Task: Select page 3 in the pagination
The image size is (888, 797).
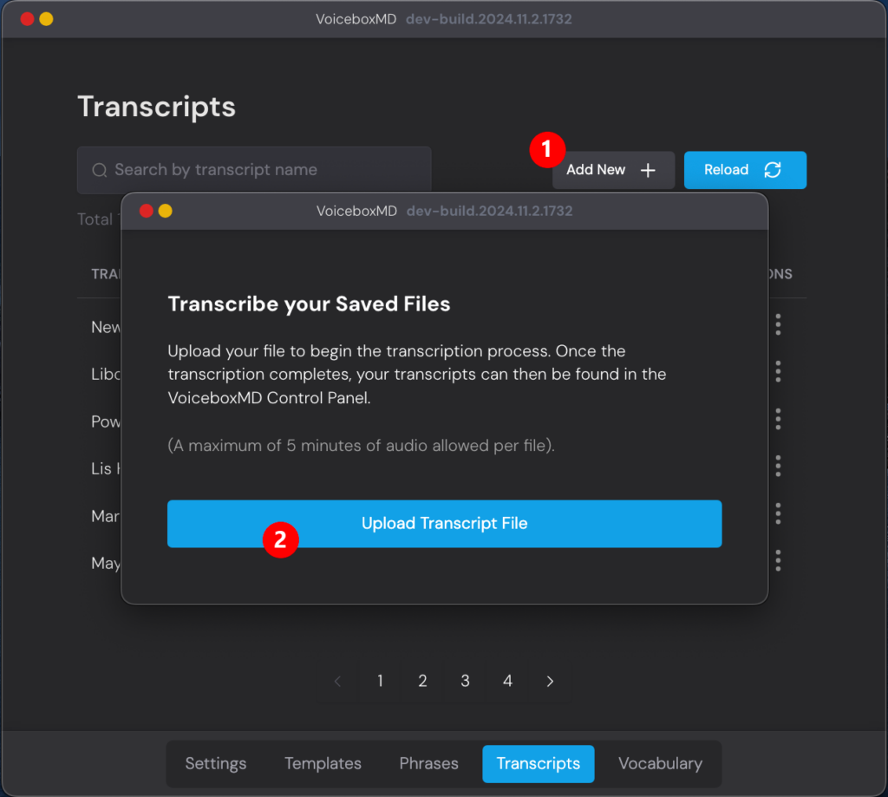Action: pyautogui.click(x=465, y=681)
